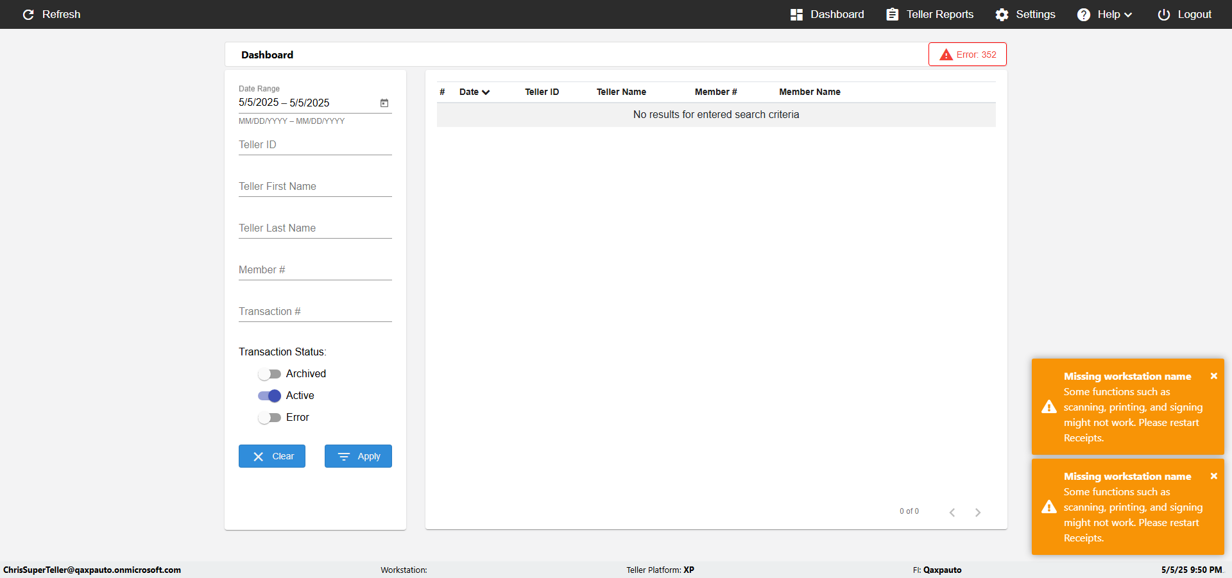Enable the Archived status toggle
This screenshot has width=1232, height=578.
click(x=269, y=374)
